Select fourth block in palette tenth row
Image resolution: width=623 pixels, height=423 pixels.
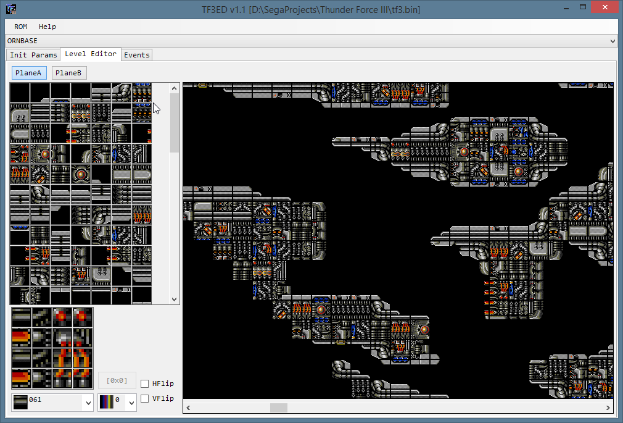click(81, 276)
